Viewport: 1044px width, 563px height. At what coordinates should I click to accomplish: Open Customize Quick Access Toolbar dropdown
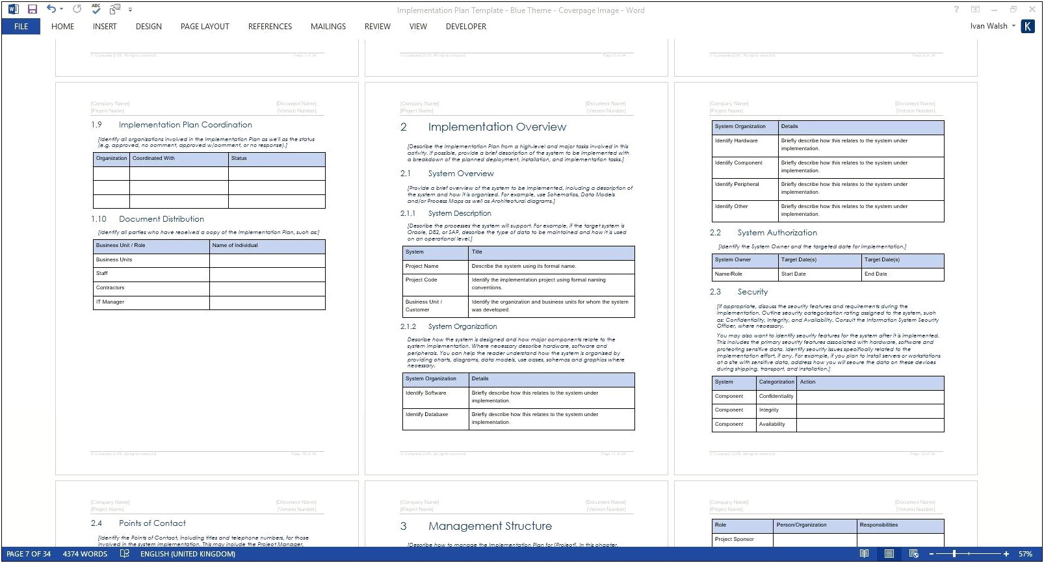(x=131, y=10)
